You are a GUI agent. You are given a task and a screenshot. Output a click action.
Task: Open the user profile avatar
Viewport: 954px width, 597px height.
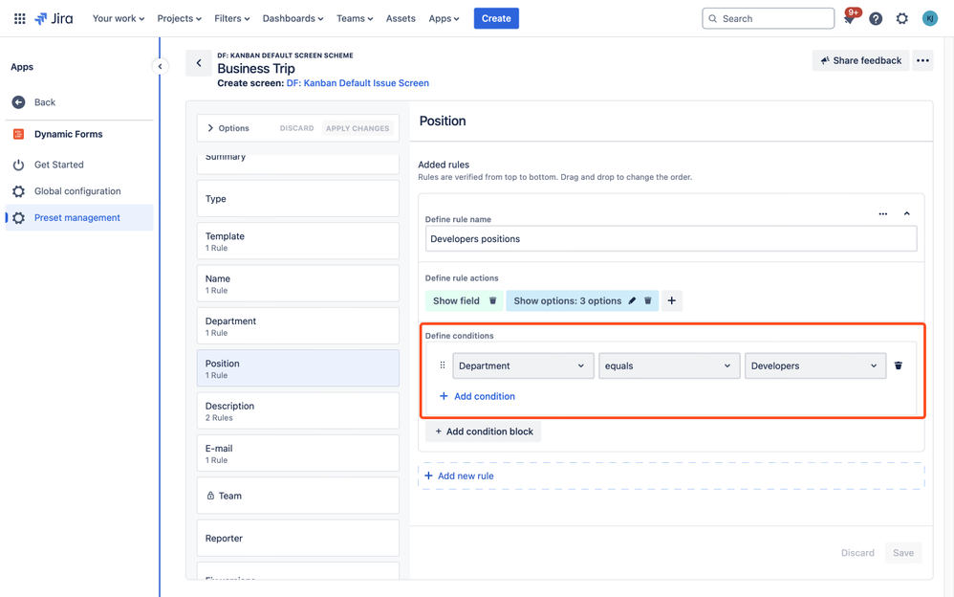pos(930,19)
